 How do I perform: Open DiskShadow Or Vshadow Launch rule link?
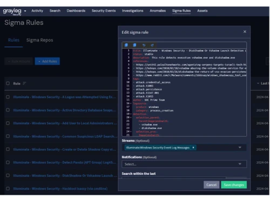[65, 176]
